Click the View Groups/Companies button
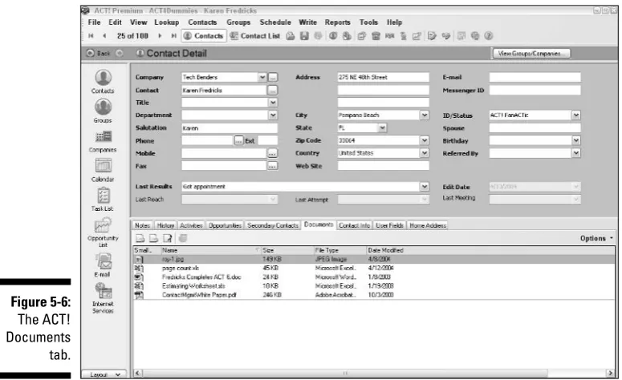The width and height of the screenshot is (622, 380). point(531,53)
